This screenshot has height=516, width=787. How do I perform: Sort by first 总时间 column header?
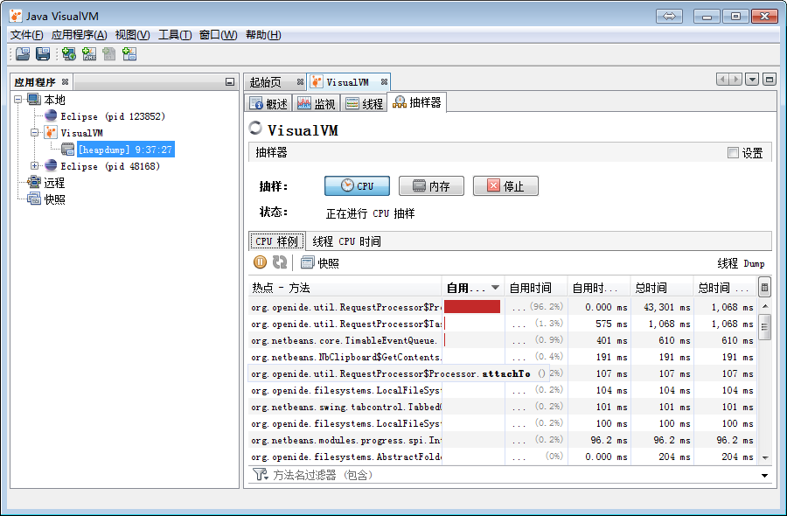[662, 288]
